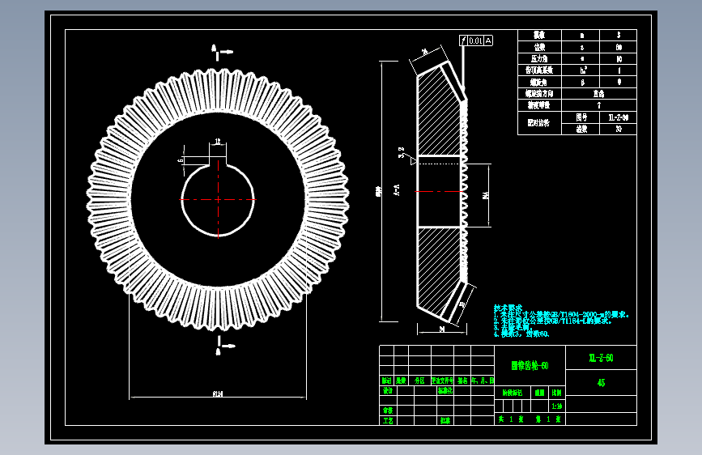Click the 压力角 row label in parameter table

pos(539,58)
